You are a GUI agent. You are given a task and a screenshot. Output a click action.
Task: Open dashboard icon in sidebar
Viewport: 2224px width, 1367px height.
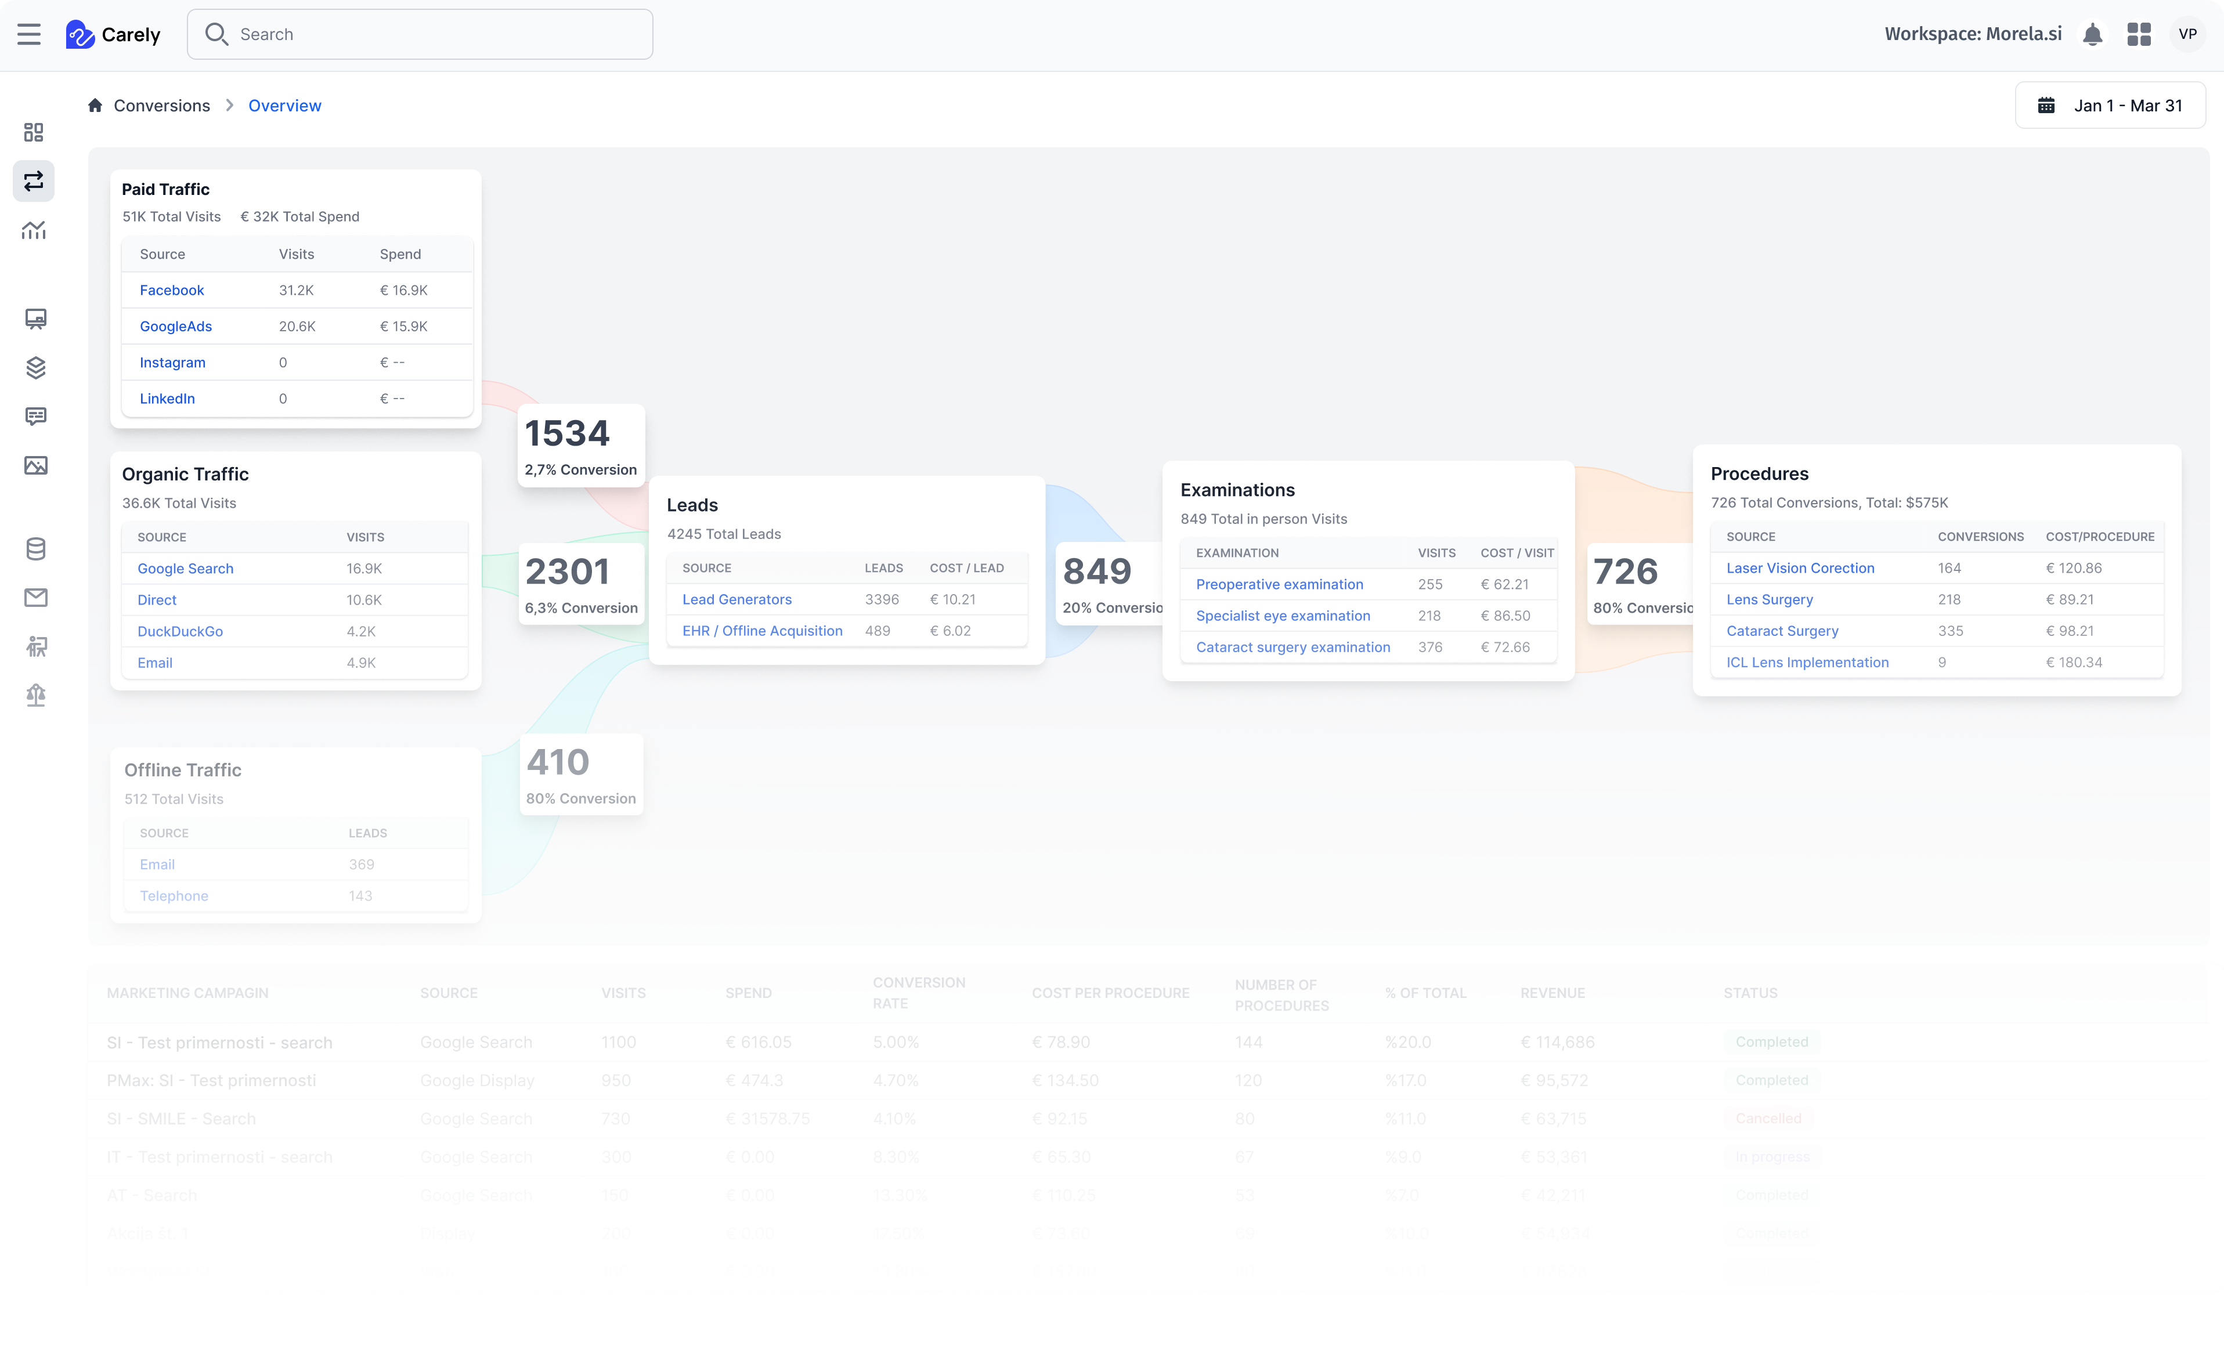click(x=34, y=133)
